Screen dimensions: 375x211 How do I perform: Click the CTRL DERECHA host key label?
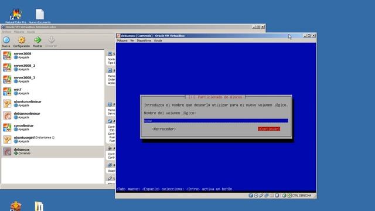[302, 195]
